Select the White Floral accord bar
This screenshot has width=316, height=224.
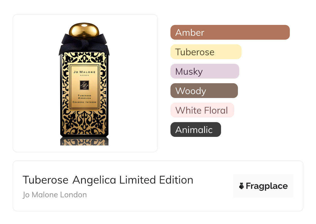(x=202, y=110)
